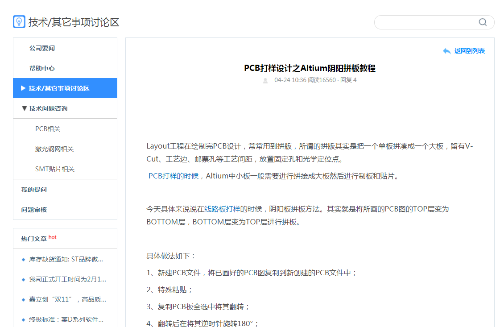Select 激光钢网相关 subcategory
The height and width of the screenshot is (327, 500).
54,149
